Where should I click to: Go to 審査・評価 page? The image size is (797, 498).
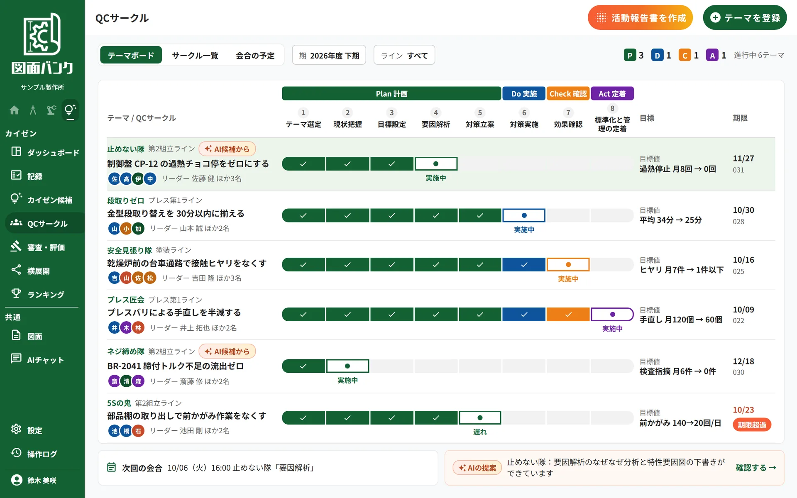[x=45, y=247]
